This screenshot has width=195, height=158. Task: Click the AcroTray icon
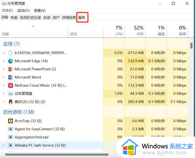point(11,121)
